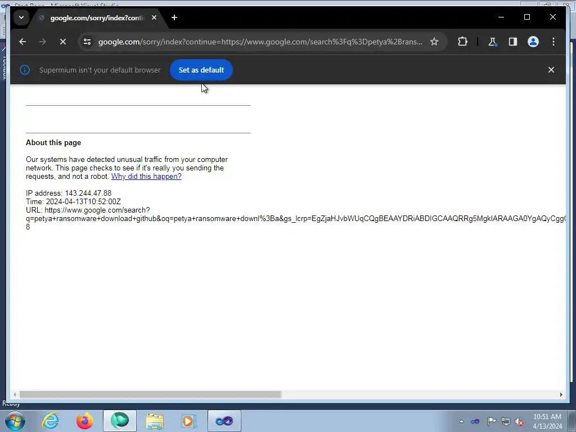Open the 'Why did this happen?' link

(x=146, y=176)
